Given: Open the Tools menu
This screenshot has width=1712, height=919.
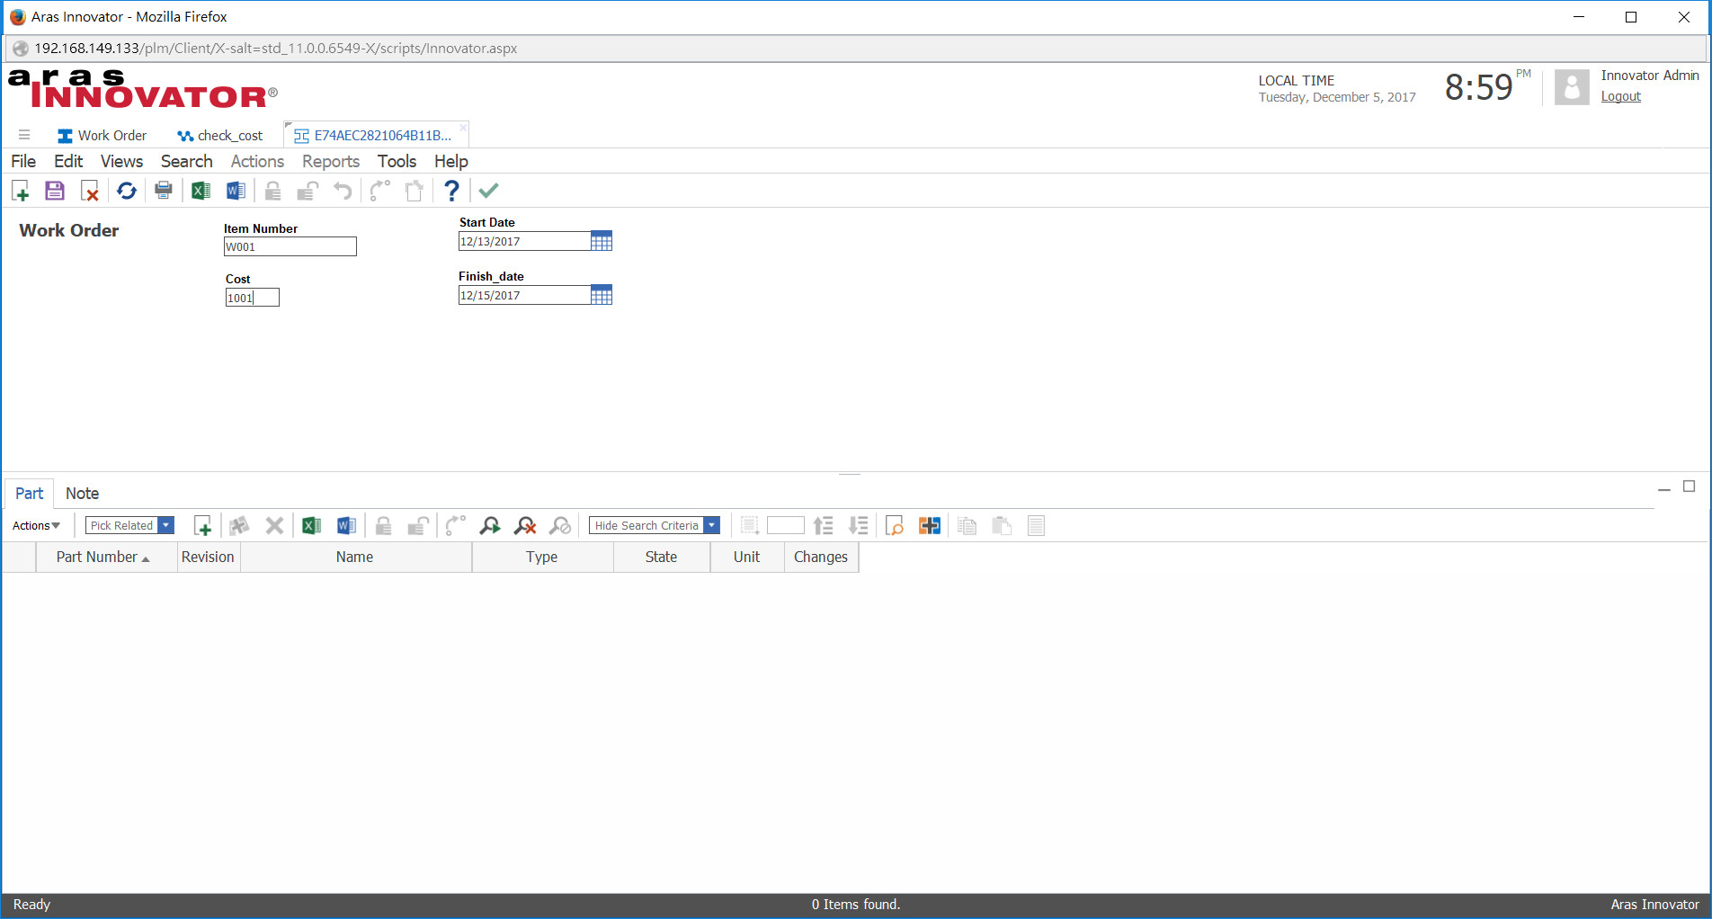Looking at the screenshot, I should click(x=397, y=161).
